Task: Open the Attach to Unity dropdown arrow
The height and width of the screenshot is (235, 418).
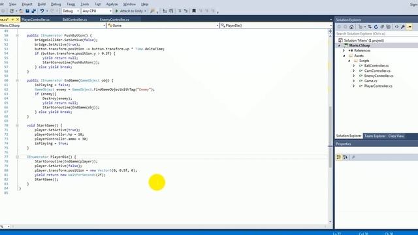Action: [x=145, y=11]
